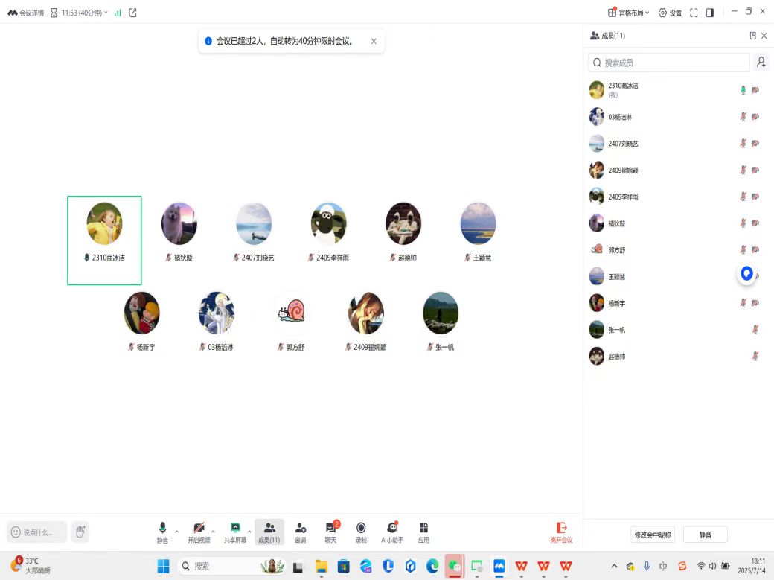Open the 聊天 chat panel
774x580 pixels.
[330, 532]
